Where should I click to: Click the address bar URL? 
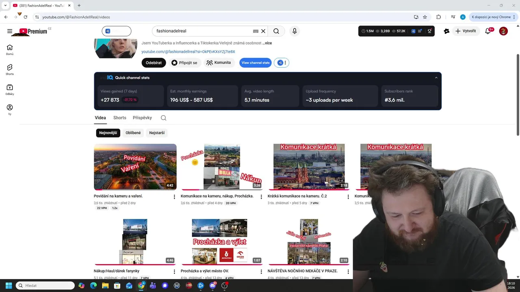[x=76, y=17]
